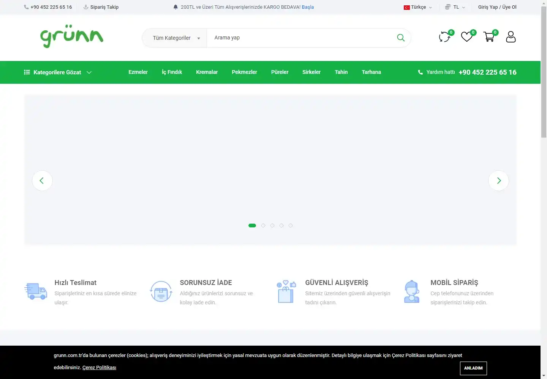Click the SORUNSUZ İADE heading

tap(206, 283)
